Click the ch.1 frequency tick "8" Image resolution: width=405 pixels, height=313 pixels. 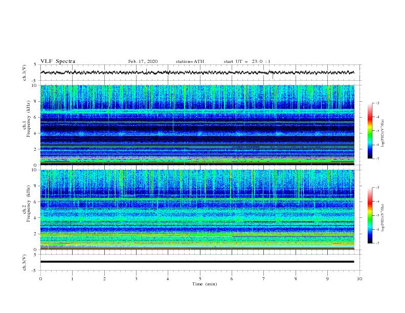coord(36,101)
